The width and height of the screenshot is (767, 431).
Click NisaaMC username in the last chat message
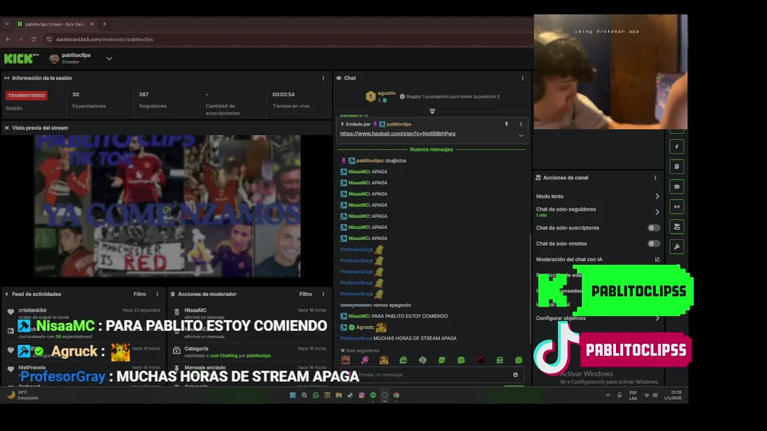[359, 316]
